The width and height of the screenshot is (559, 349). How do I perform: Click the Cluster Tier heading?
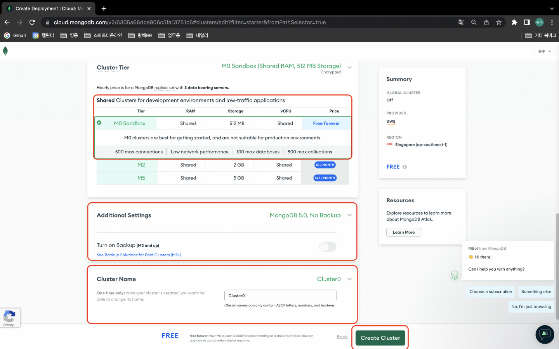(x=113, y=68)
